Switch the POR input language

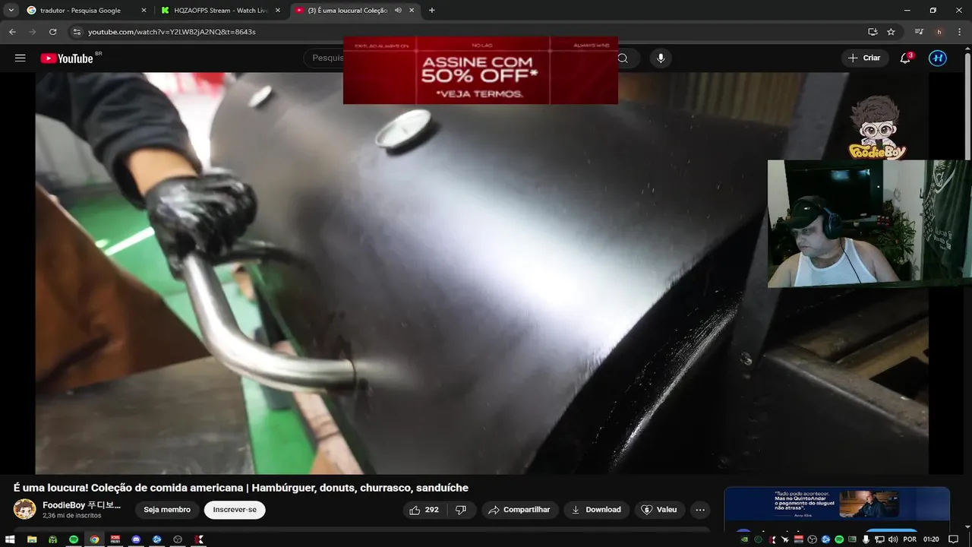[910, 539]
